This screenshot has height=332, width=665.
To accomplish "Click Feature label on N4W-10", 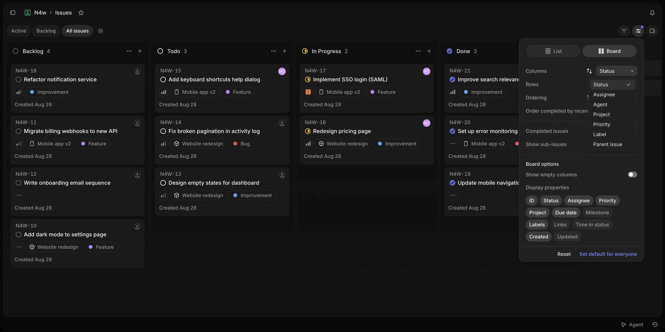I will [x=101, y=247].
